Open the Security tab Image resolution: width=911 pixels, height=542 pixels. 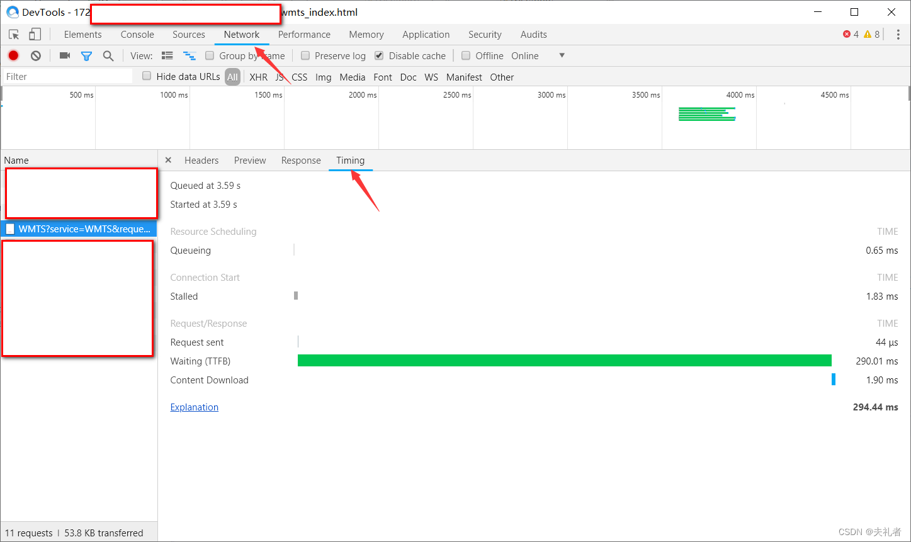click(485, 35)
